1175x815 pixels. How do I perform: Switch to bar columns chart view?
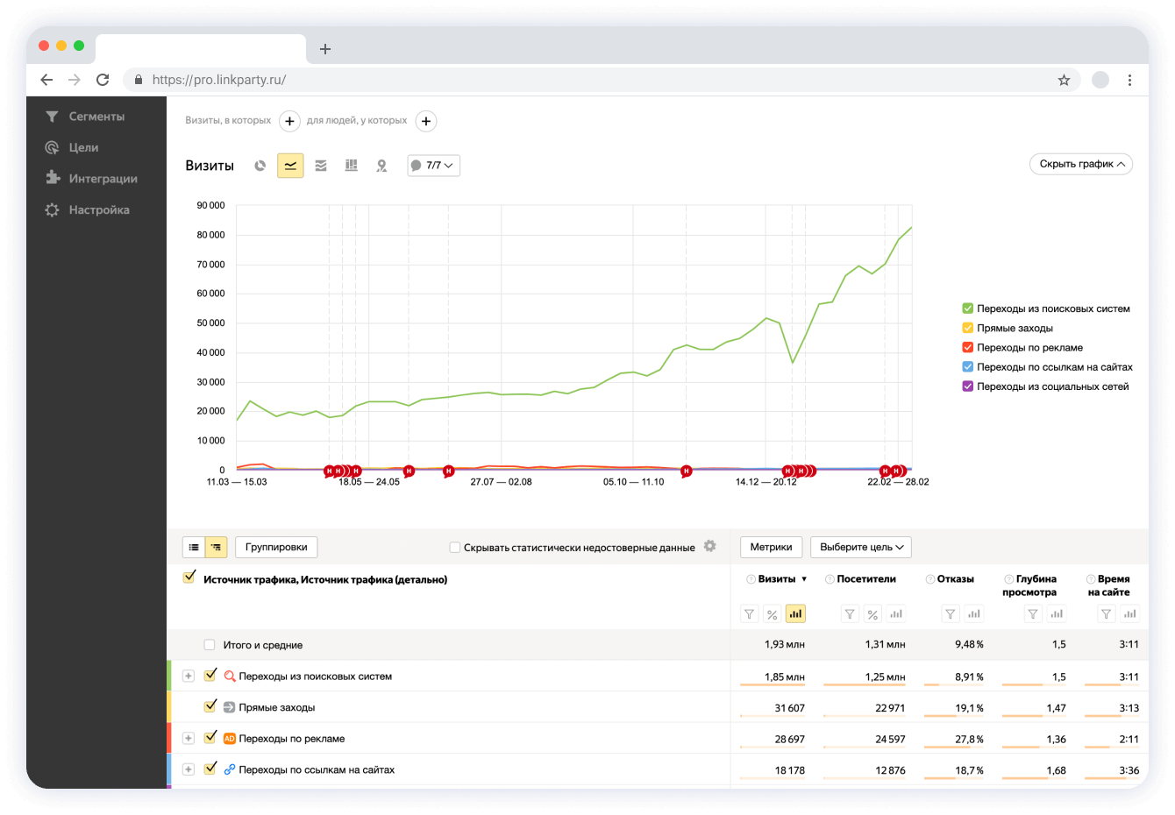(x=352, y=166)
